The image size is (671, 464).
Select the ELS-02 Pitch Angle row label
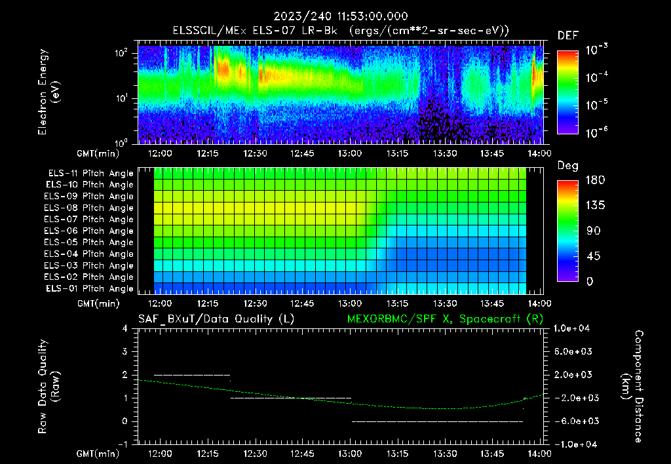tap(88, 277)
